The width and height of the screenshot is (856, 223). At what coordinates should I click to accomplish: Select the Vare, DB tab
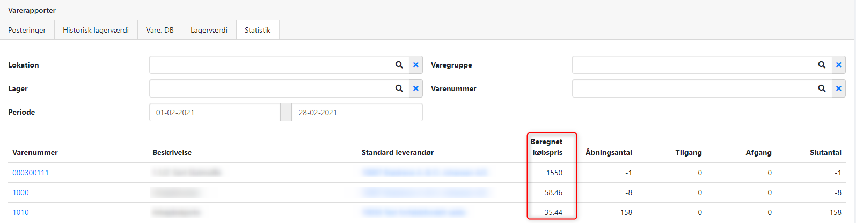160,30
